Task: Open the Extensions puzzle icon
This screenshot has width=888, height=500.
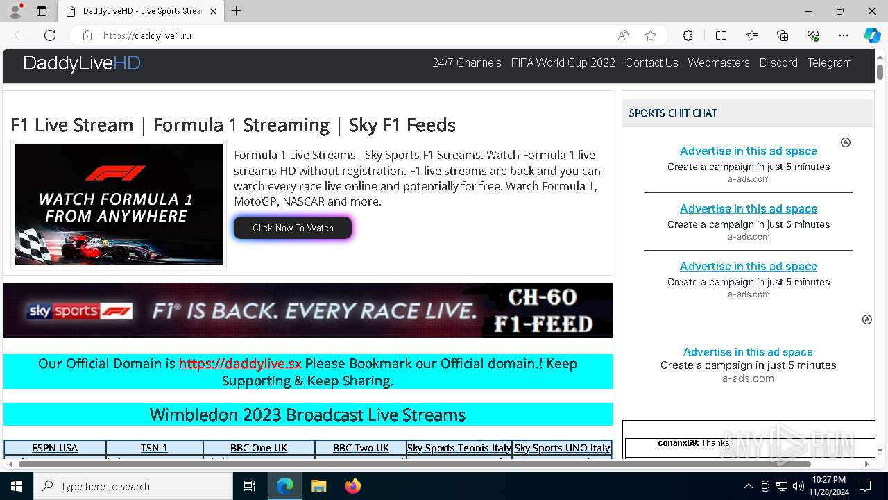Action: click(x=688, y=35)
